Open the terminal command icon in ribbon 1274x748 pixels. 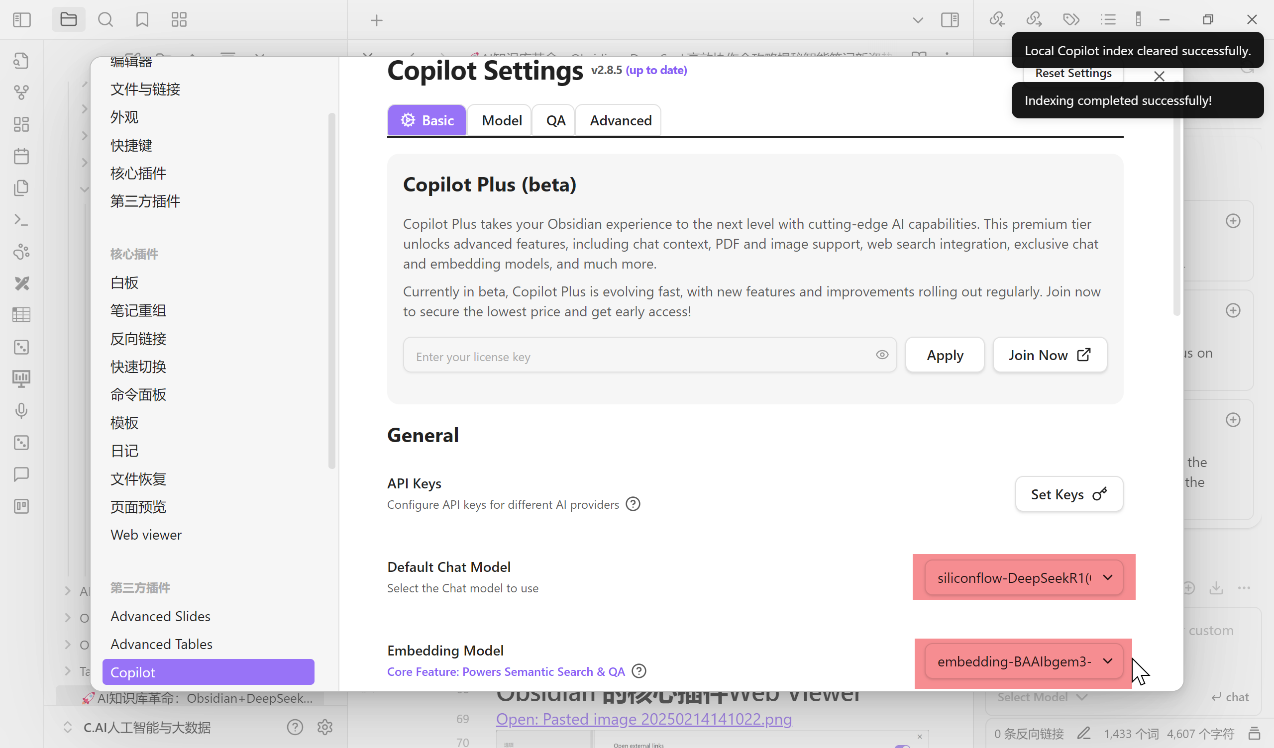pos(21,220)
